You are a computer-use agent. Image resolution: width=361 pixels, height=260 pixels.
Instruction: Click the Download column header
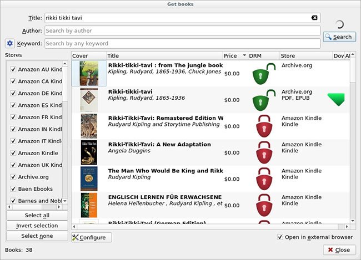click(x=338, y=55)
